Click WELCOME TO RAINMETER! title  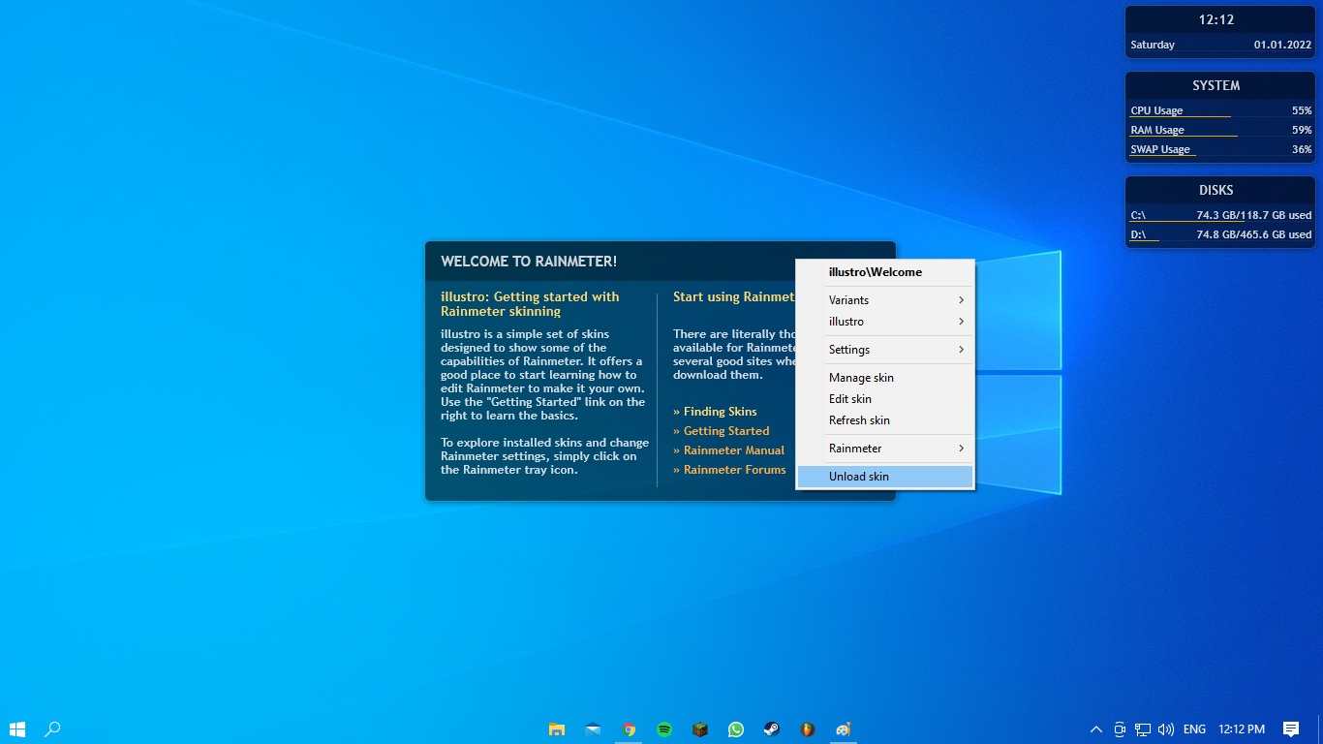click(529, 262)
